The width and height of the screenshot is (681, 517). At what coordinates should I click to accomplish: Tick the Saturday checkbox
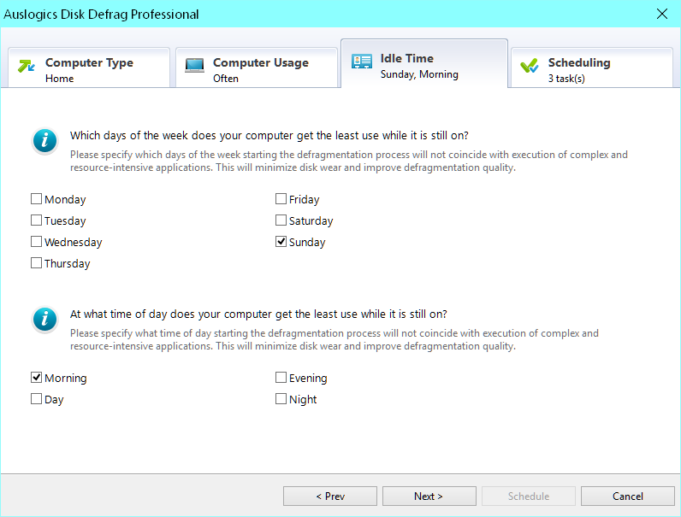281,220
